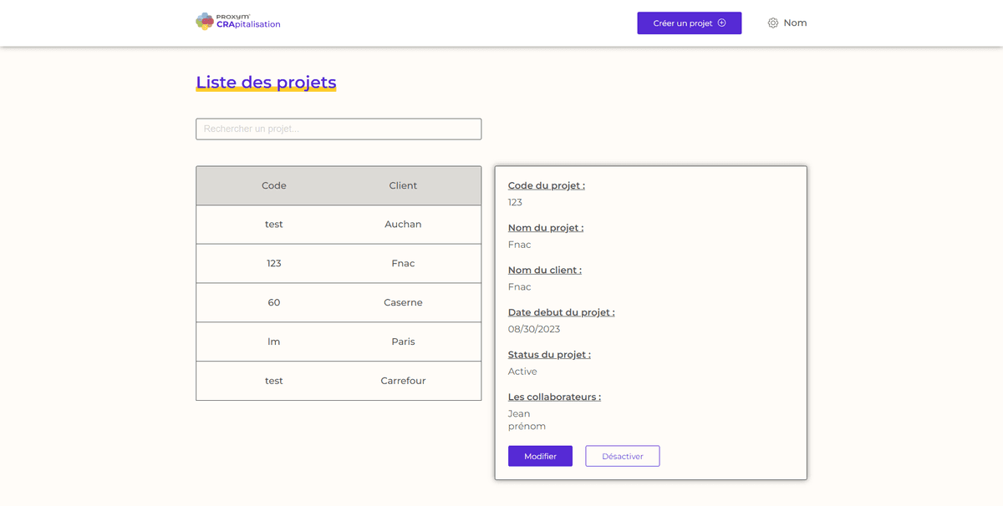Select the Fnac project with code 123
Screen dimensions: 1003x506
tap(339, 263)
